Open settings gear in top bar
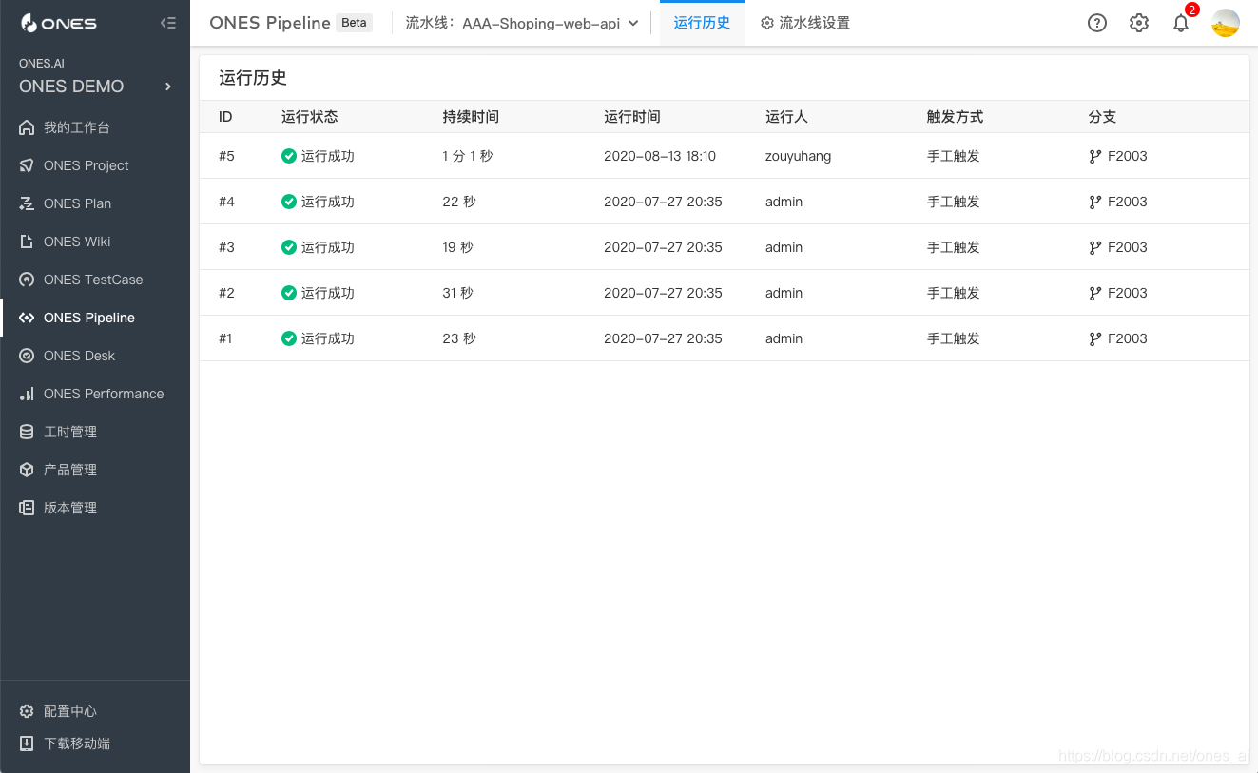1258x773 pixels. (x=1139, y=23)
